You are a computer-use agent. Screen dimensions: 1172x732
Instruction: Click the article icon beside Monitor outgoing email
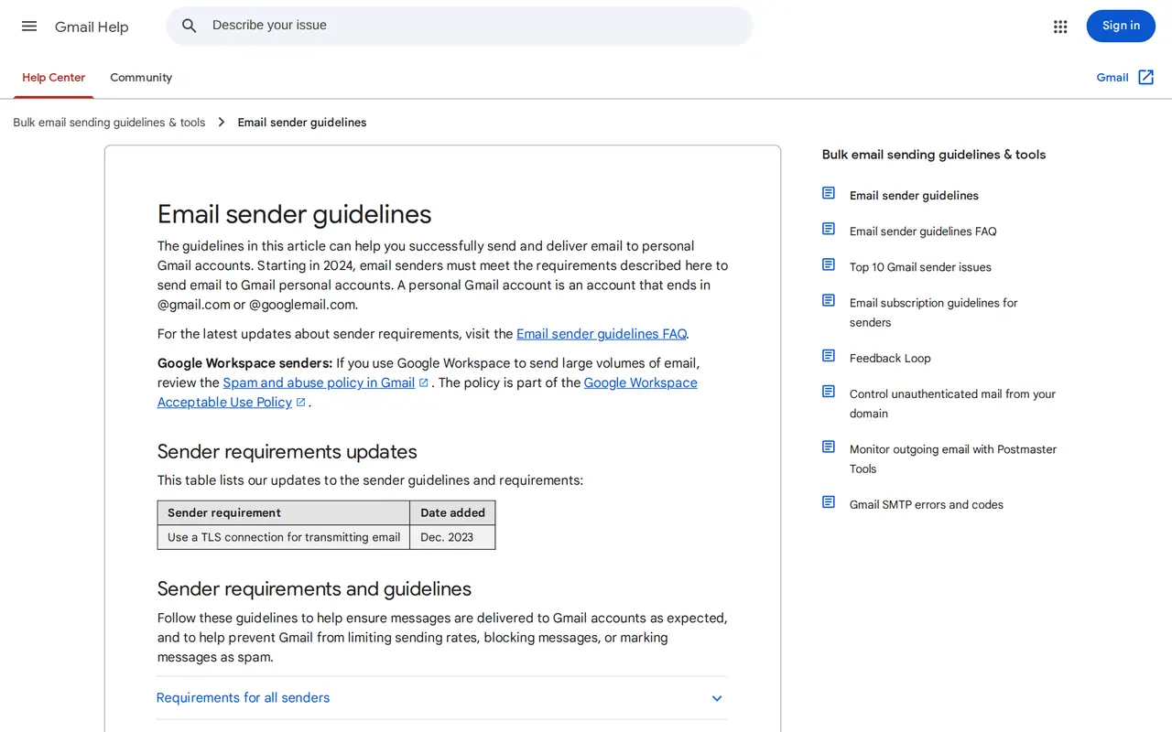point(829,447)
